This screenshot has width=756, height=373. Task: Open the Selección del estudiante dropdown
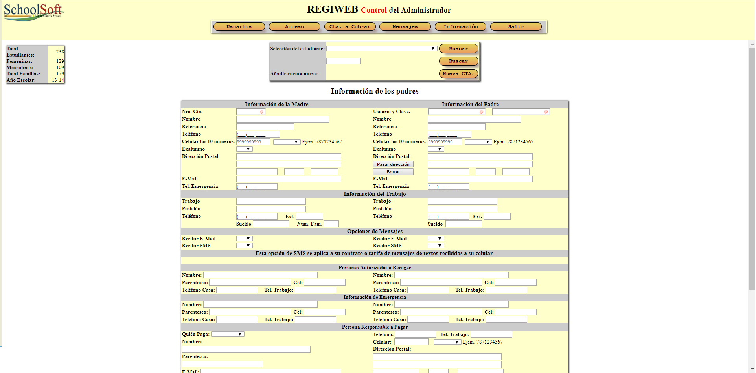tap(381, 49)
